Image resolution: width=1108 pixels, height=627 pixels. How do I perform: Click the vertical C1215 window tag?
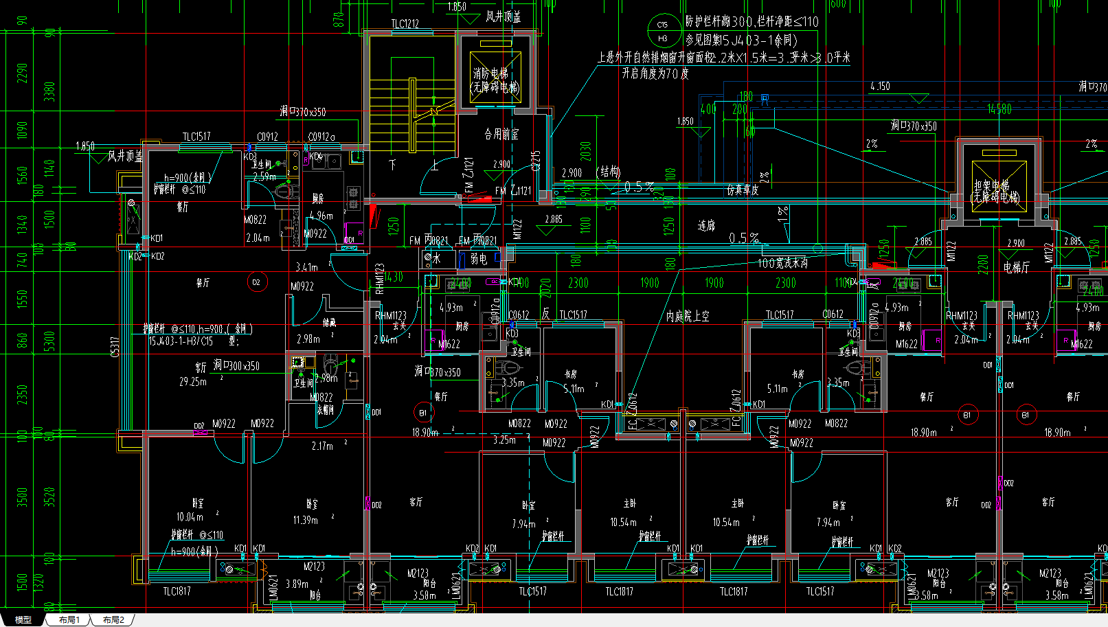click(536, 161)
